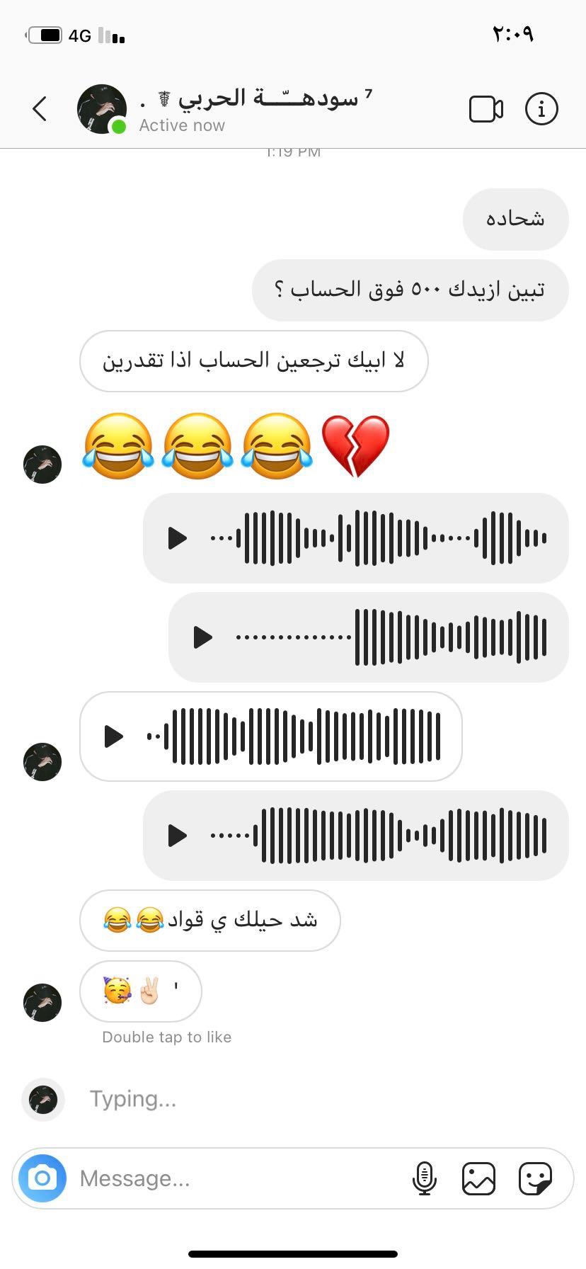This screenshot has height=1269, width=586.
Task: Play the last sent voice message
Action: coord(177,836)
